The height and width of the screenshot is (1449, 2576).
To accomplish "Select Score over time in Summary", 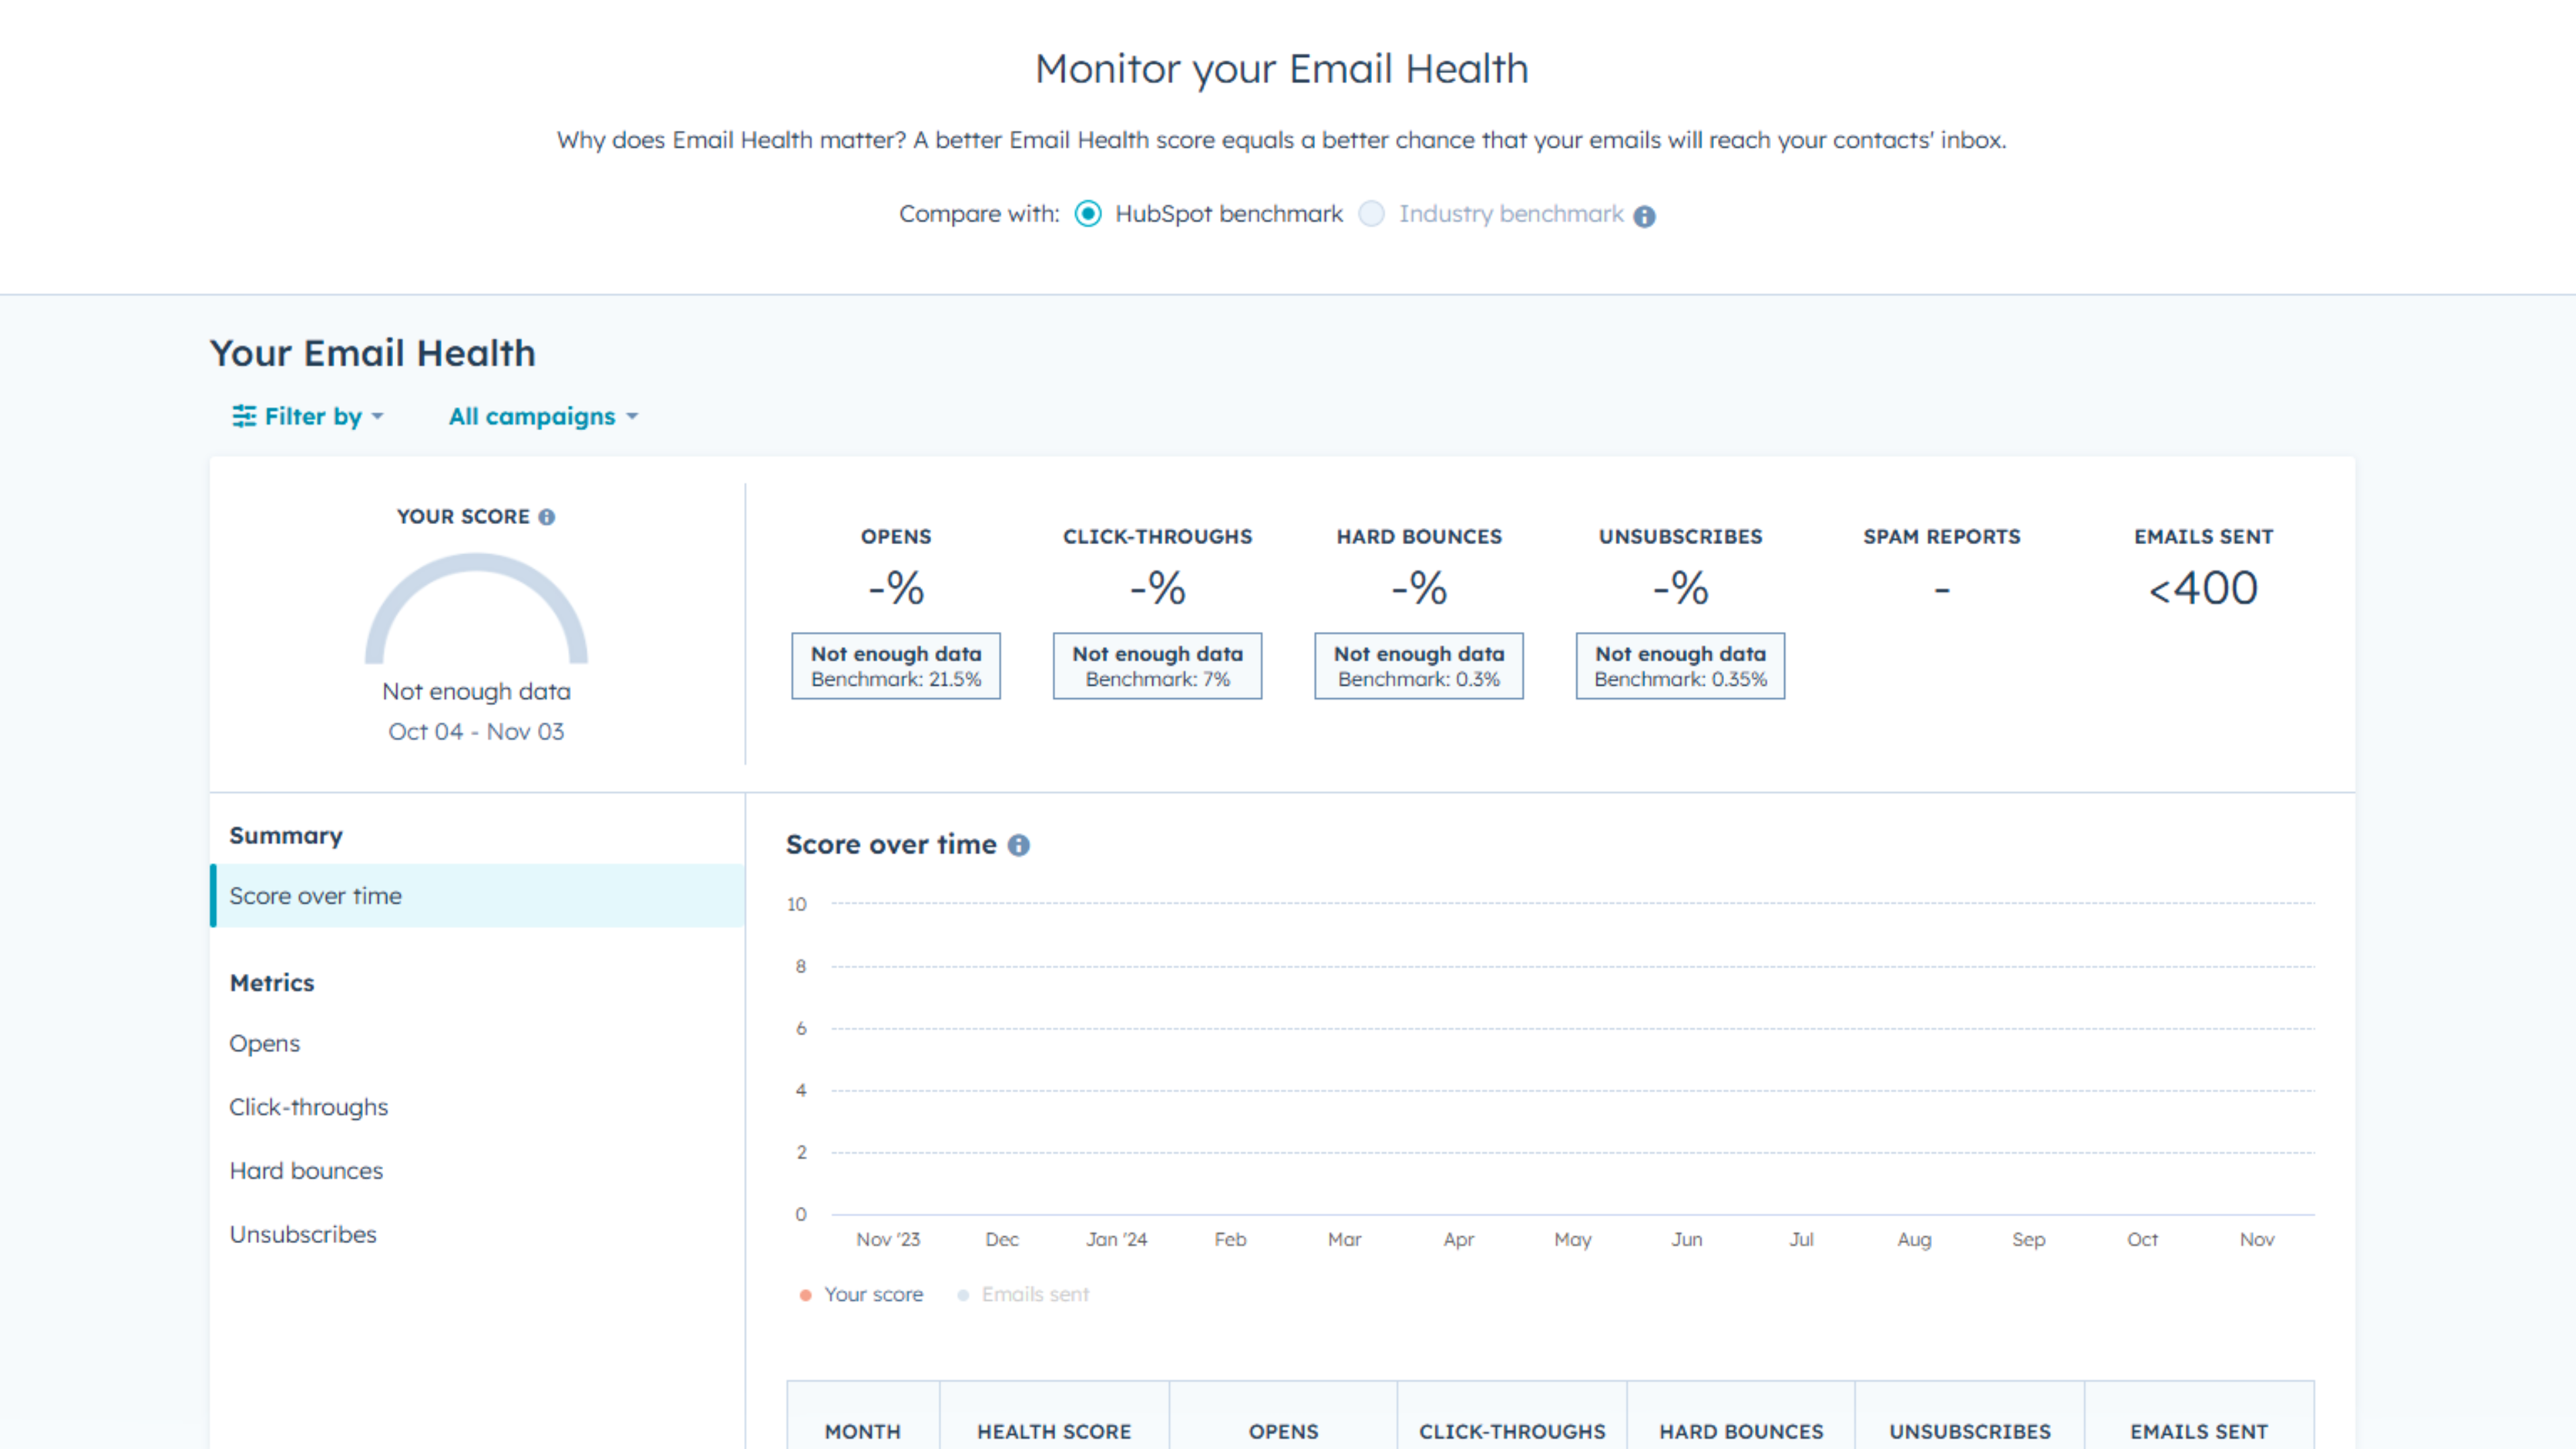I will tap(477, 896).
